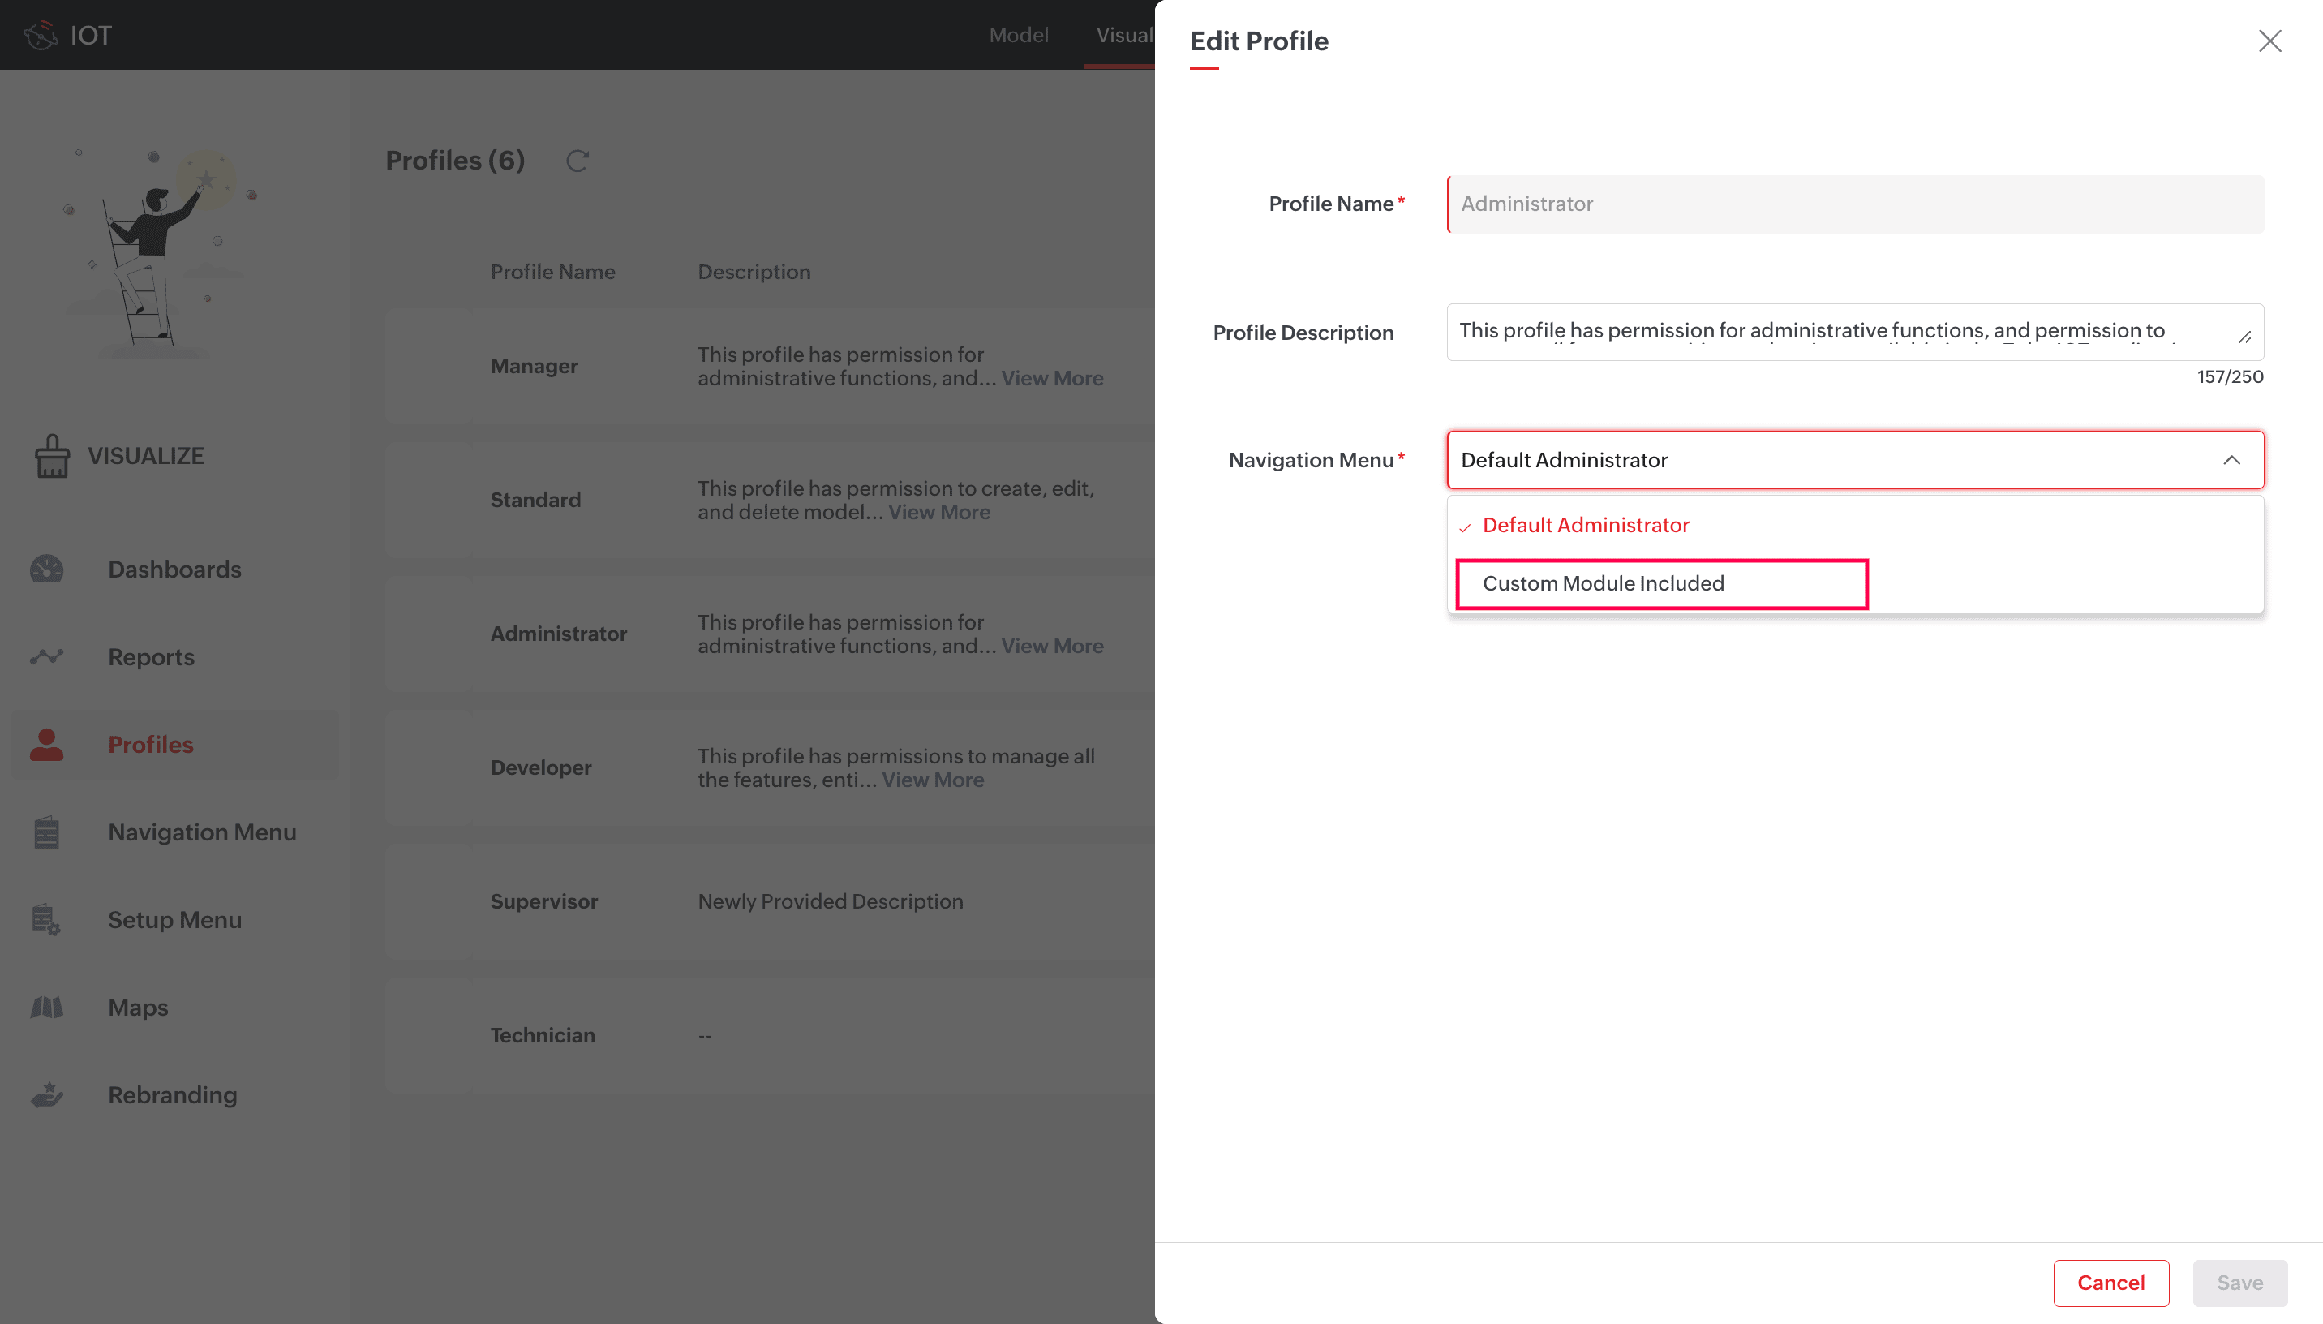Click the Dashboards gauge icon

[46, 570]
